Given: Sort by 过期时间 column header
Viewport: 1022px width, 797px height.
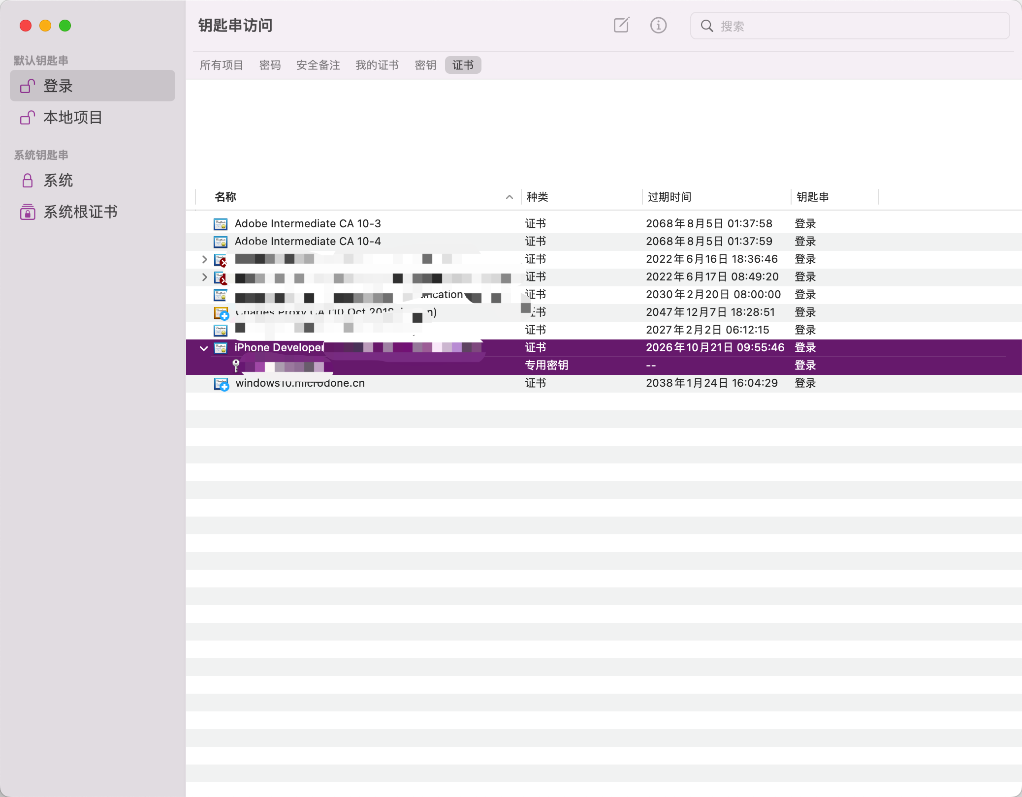Looking at the screenshot, I should point(670,197).
